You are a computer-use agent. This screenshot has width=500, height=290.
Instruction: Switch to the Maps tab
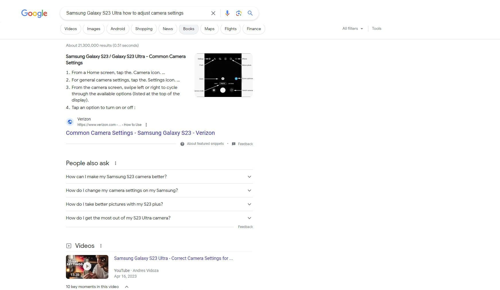coord(209,29)
